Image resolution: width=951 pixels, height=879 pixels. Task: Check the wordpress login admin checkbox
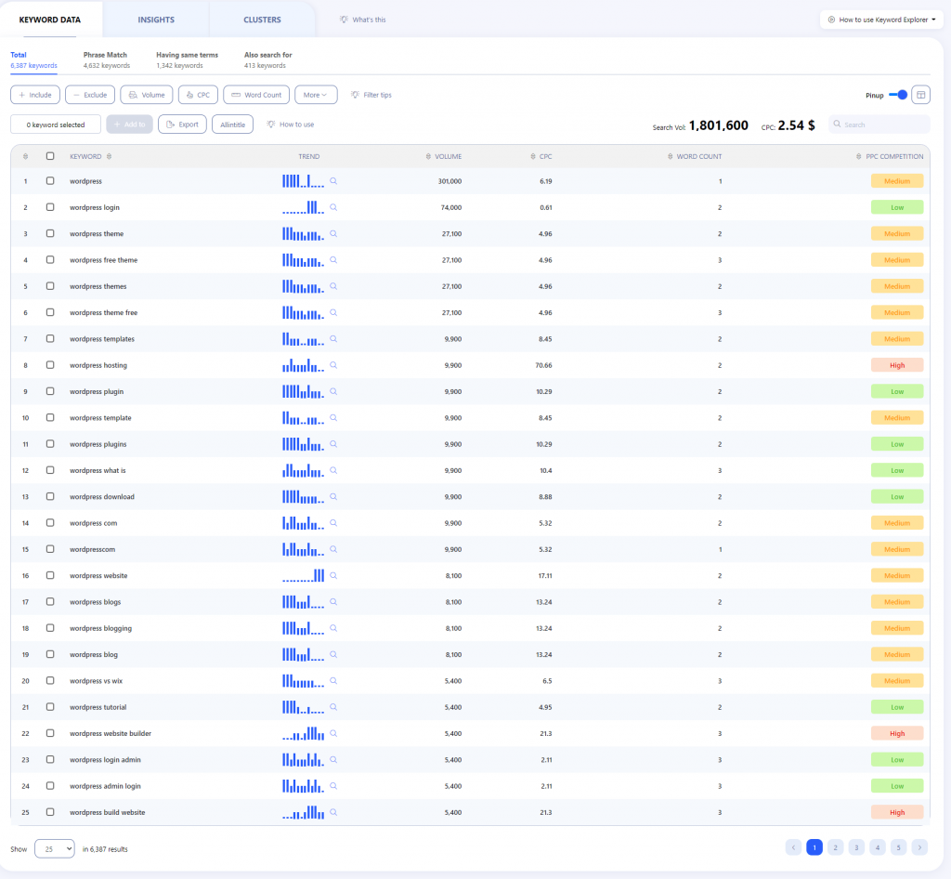50,759
